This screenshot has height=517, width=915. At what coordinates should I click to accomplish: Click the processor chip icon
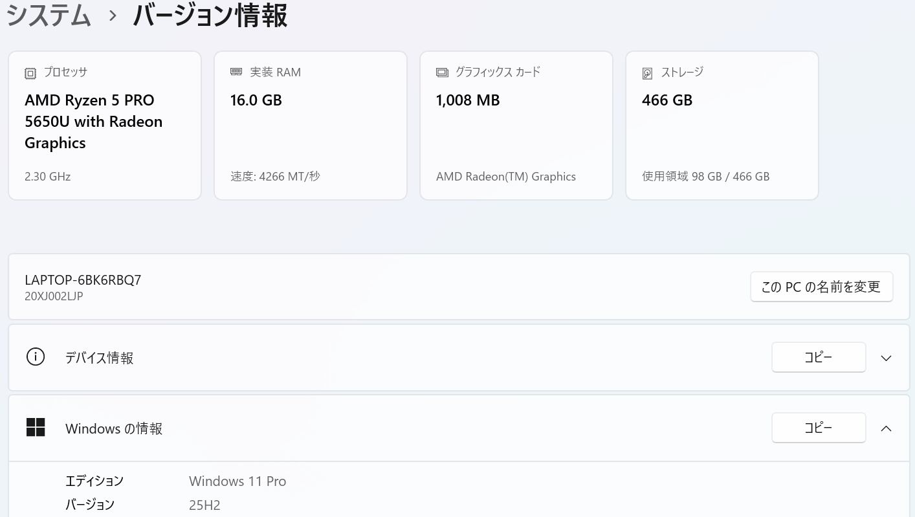(30, 73)
